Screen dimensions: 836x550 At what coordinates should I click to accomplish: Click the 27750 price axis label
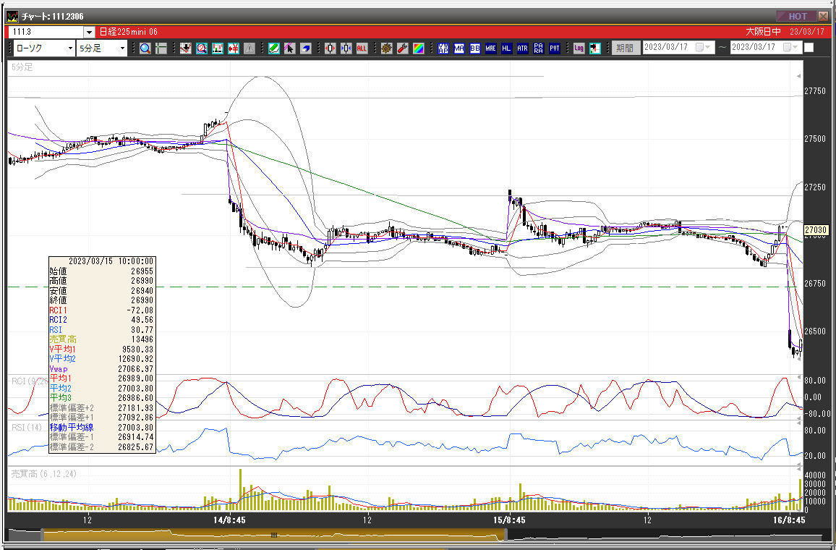click(x=815, y=91)
